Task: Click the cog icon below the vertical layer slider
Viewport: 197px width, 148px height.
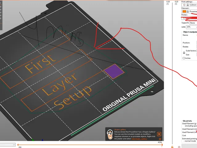Action: pos(179,147)
